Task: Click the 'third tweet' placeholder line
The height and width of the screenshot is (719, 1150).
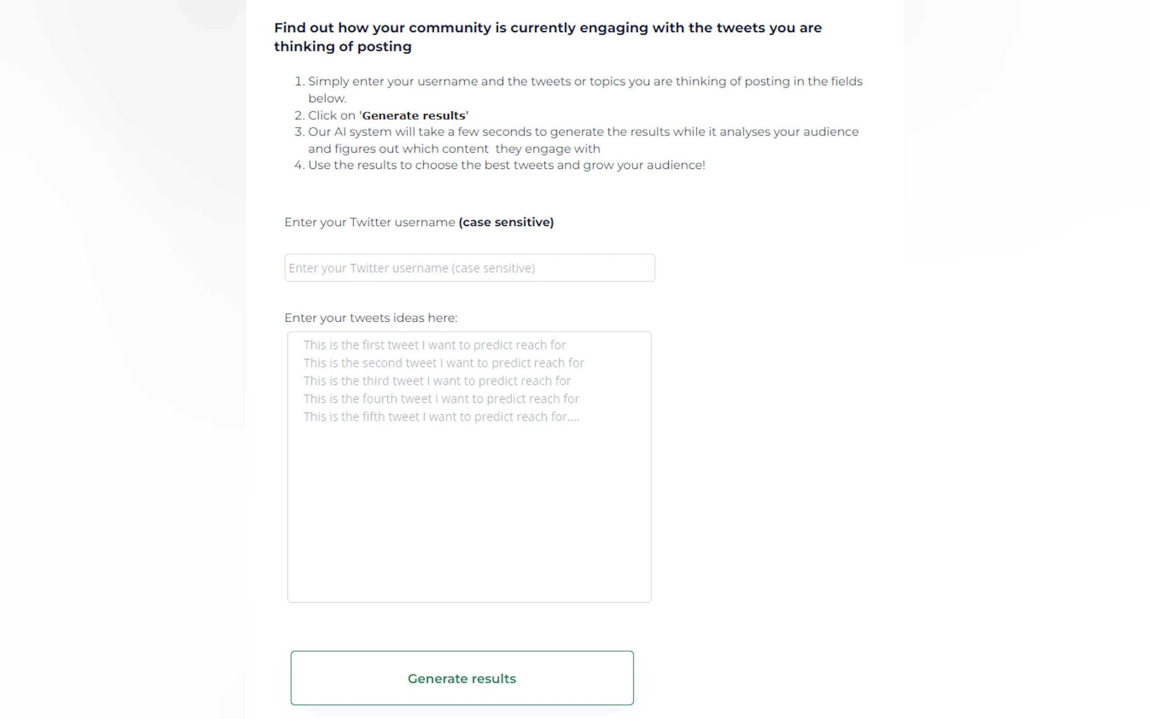Action: pos(437,381)
